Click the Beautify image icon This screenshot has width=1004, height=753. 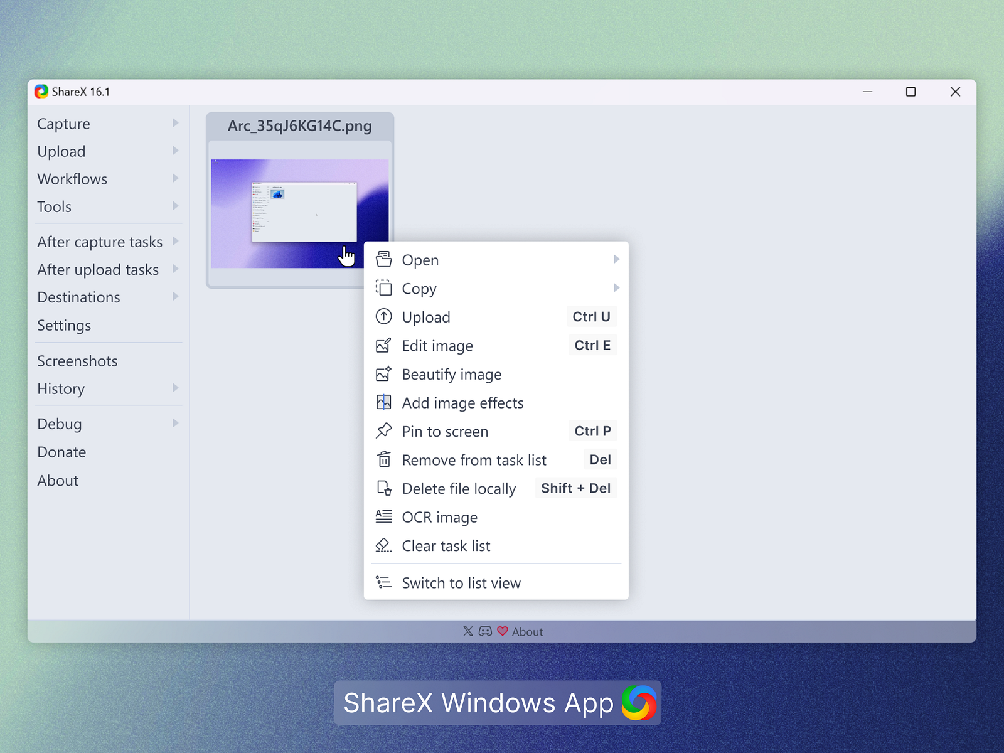pos(383,374)
